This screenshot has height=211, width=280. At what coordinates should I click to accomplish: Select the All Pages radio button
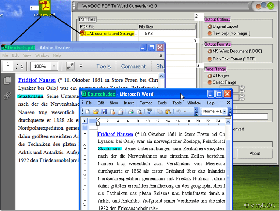tap(209, 76)
